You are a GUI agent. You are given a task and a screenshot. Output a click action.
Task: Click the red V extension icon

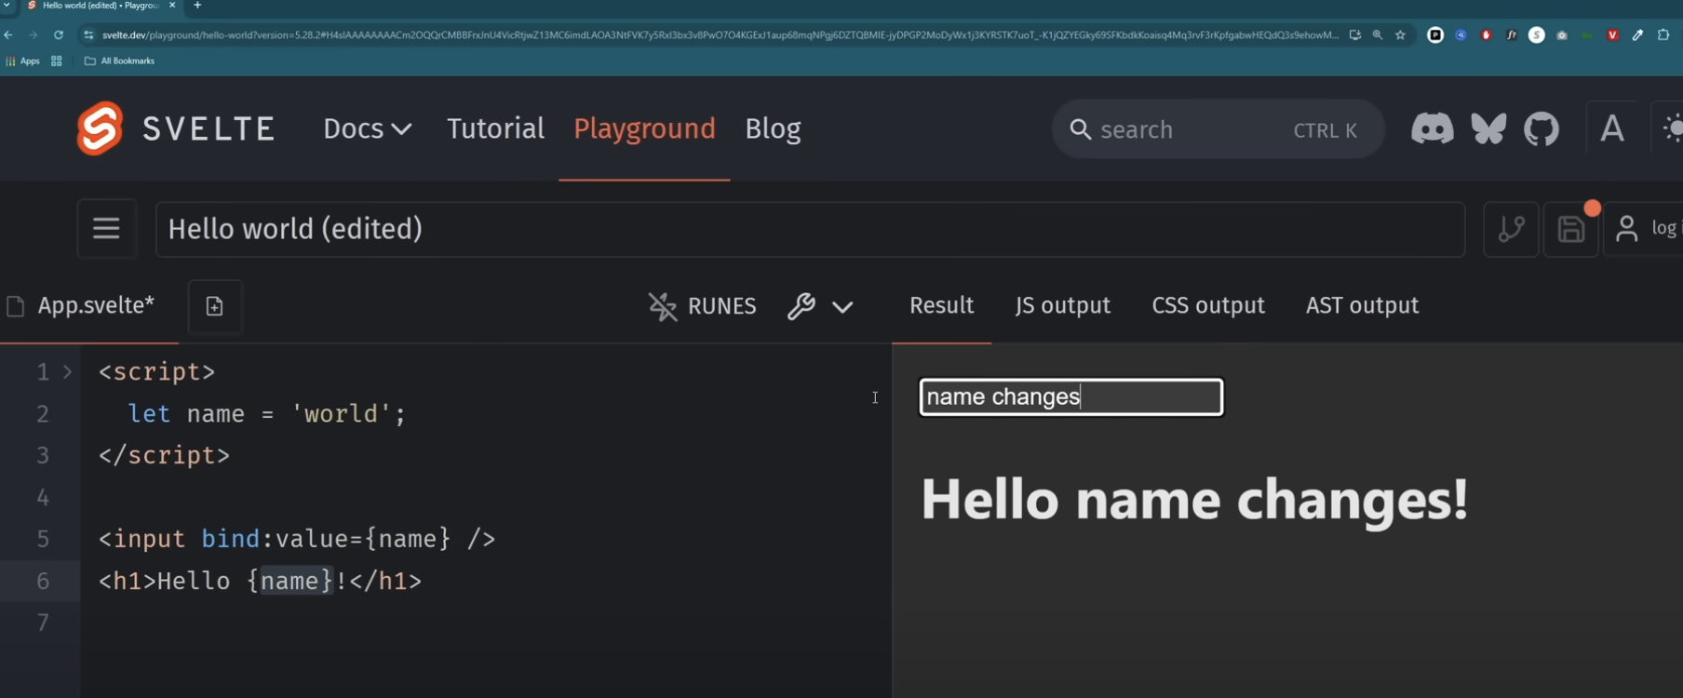coord(1612,35)
